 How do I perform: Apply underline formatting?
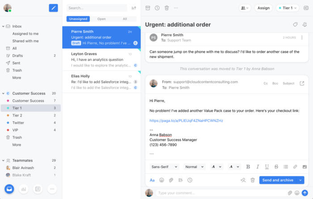[x=266, y=167]
